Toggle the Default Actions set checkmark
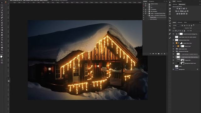Screen dimensions: 201x113 click(144, 4)
